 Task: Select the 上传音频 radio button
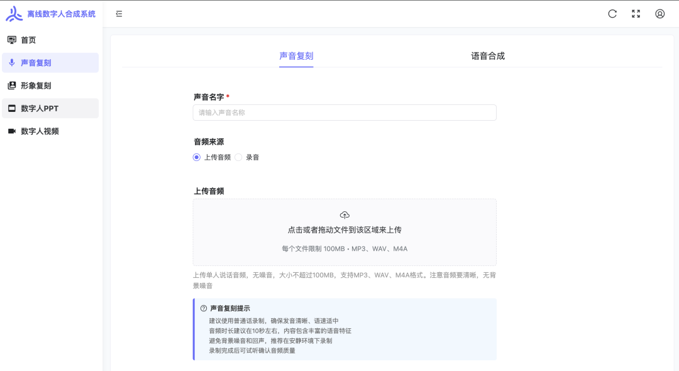pyautogui.click(x=196, y=157)
